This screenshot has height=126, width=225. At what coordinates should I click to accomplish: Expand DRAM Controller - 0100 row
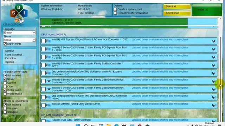click(214, 97)
